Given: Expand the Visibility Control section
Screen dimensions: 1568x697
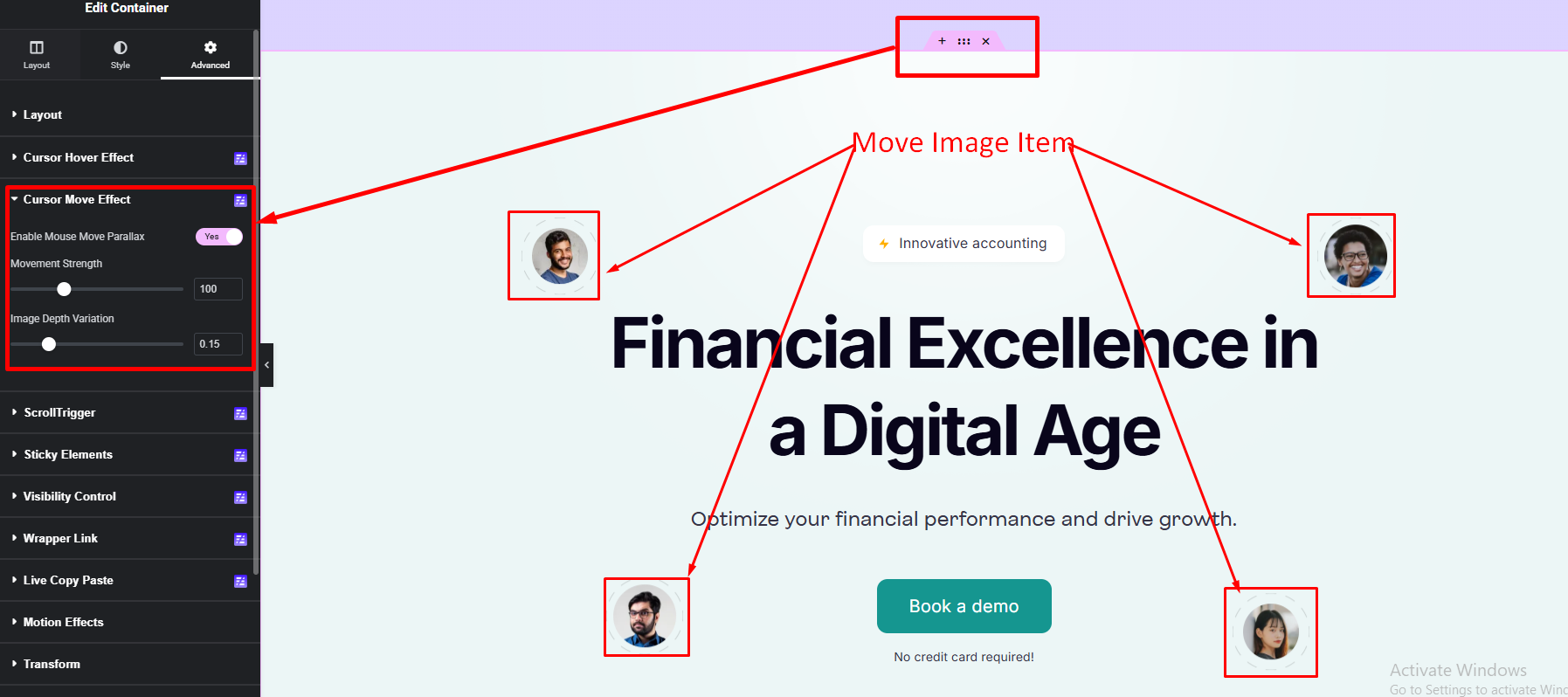Looking at the screenshot, I should [70, 497].
